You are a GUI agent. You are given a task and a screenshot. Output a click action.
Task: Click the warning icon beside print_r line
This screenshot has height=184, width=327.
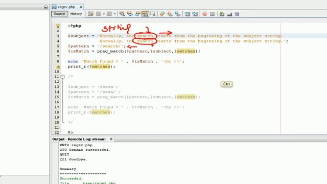(x=58, y=67)
